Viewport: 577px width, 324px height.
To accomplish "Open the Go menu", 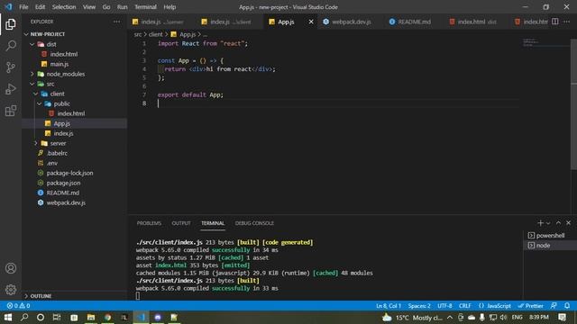I will click(106, 7).
